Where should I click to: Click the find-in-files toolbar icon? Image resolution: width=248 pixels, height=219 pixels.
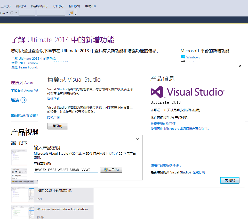pyautogui.click(x=71, y=13)
